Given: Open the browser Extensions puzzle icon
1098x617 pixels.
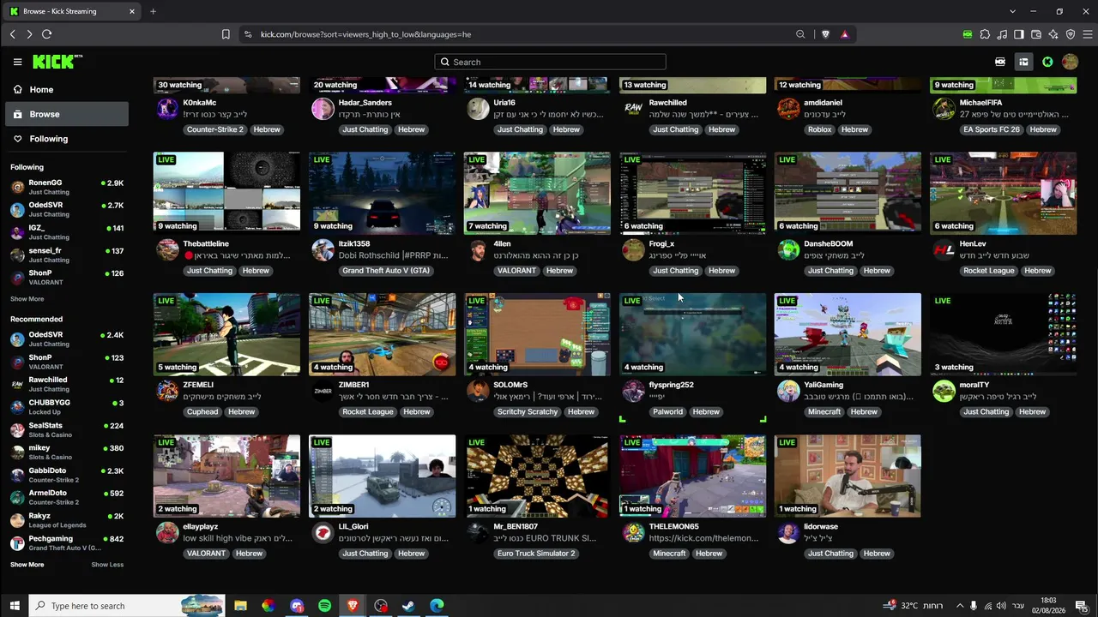Looking at the screenshot, I should pos(985,34).
